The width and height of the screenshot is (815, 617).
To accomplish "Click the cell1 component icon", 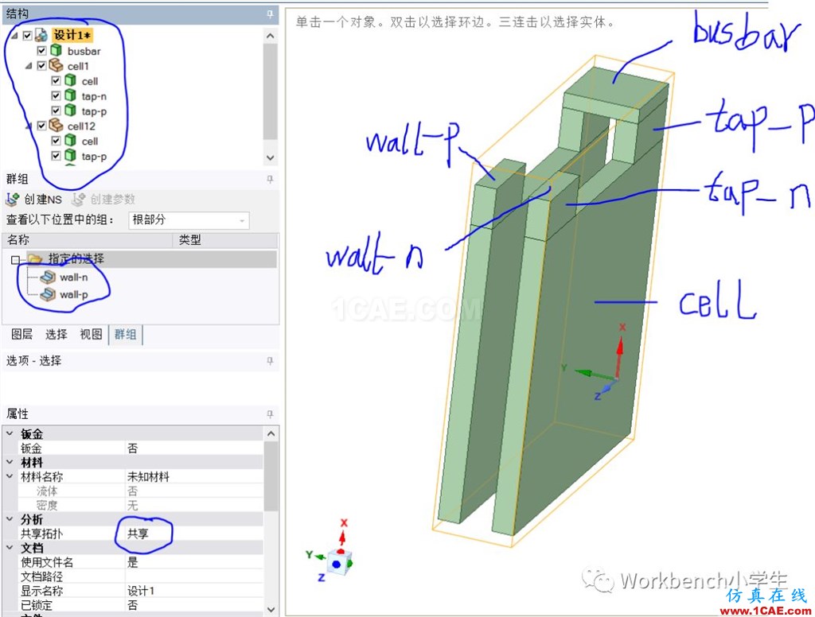I will point(56,66).
